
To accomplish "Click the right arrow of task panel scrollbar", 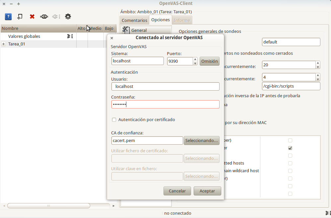I will point(113,206).
